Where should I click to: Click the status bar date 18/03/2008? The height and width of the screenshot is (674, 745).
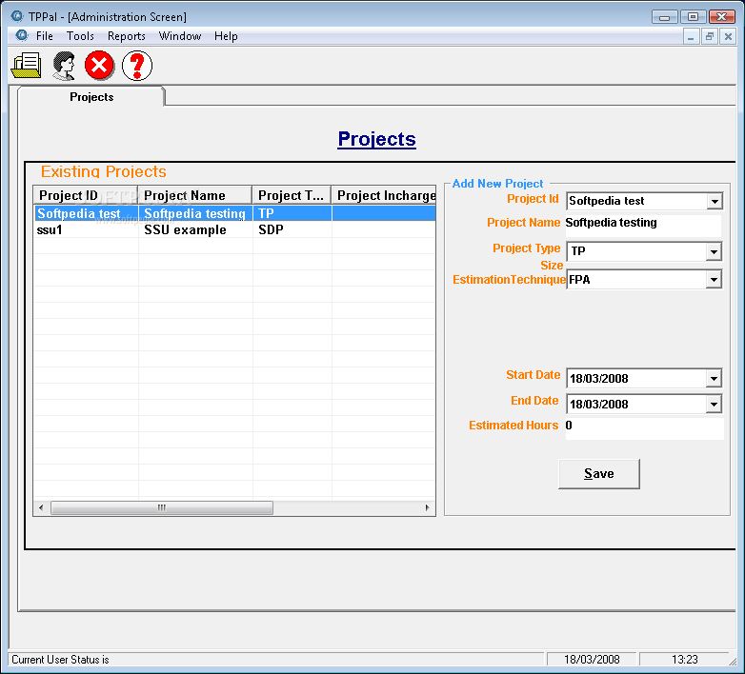click(x=592, y=660)
